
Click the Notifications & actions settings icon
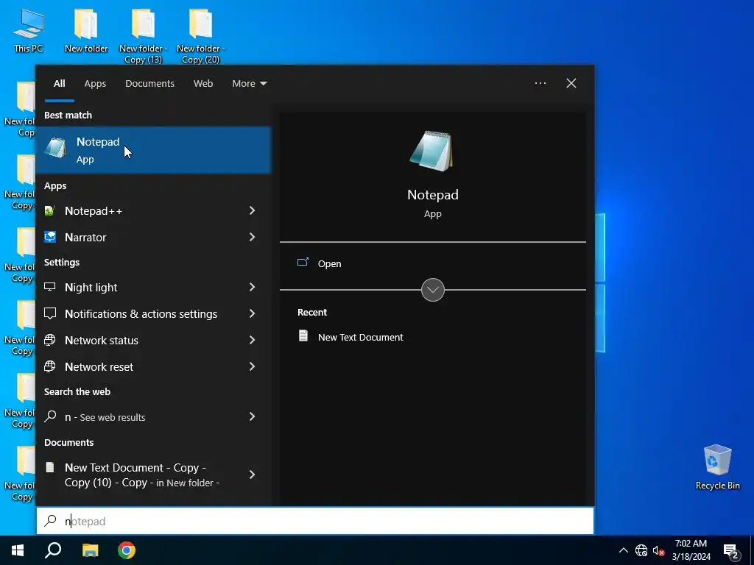(x=49, y=313)
